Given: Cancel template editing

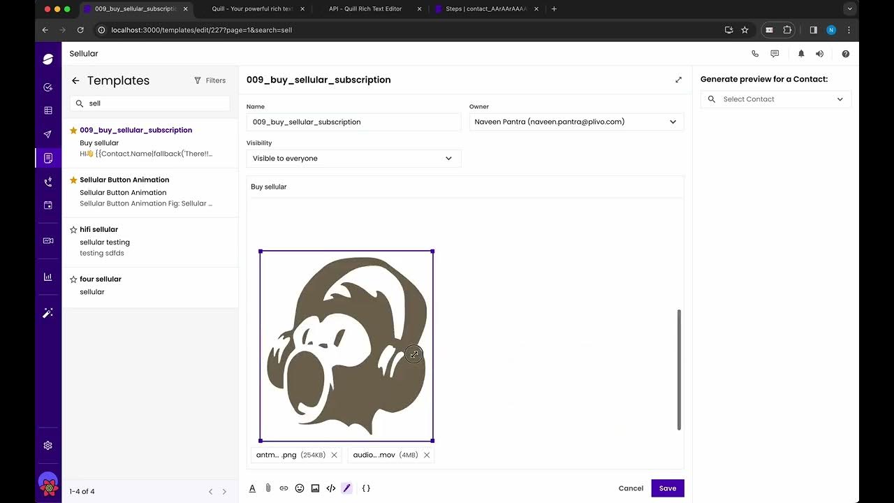Looking at the screenshot, I should [631, 488].
